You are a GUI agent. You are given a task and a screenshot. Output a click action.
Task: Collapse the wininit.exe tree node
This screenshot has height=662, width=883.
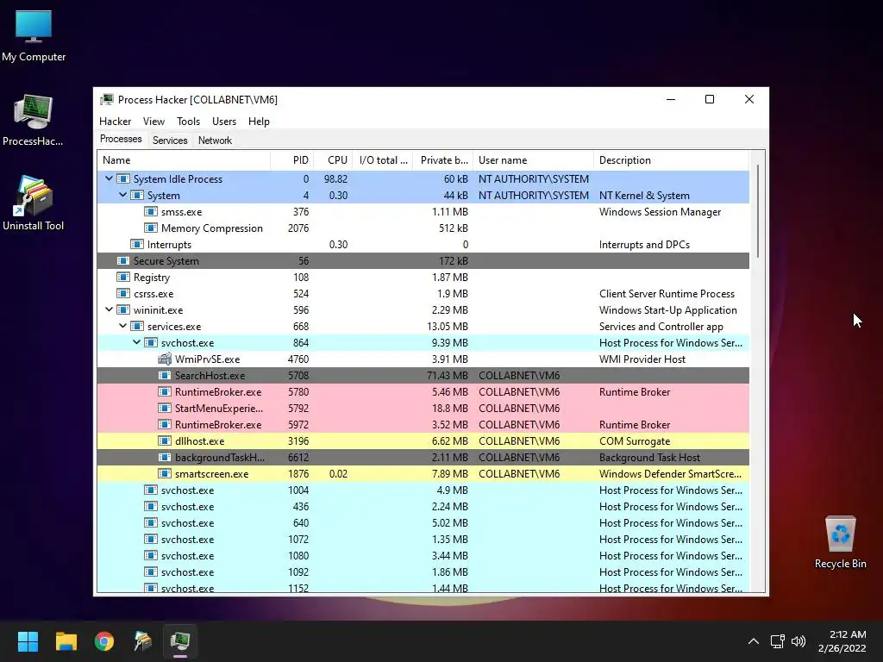pos(110,309)
